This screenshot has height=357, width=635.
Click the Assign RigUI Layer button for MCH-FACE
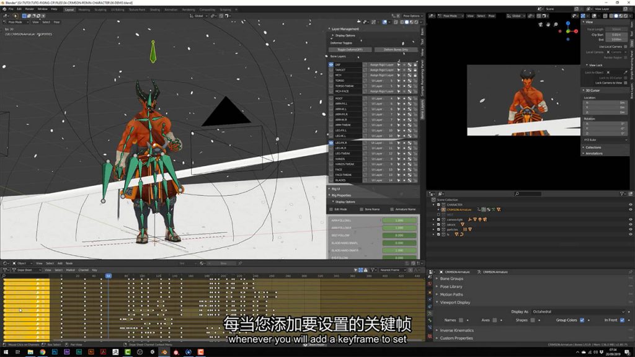pyautogui.click(x=382, y=92)
